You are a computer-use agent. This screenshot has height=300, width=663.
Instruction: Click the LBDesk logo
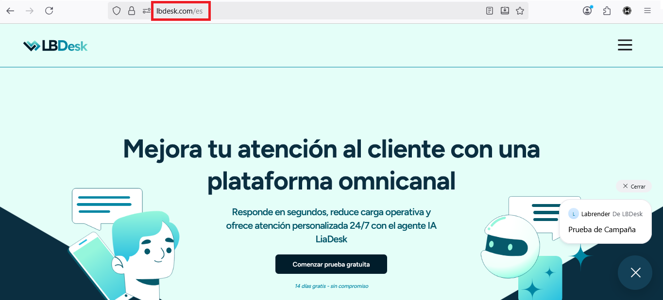[x=55, y=46]
